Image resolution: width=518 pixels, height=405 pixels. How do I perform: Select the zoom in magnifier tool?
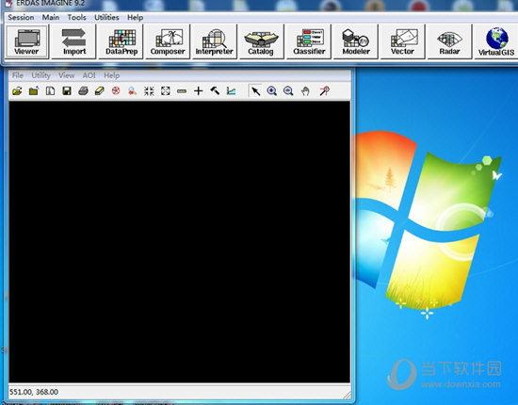pos(272,90)
